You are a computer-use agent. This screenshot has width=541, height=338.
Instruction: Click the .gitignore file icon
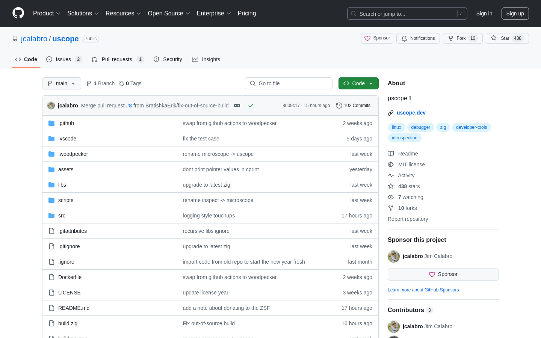(51, 246)
